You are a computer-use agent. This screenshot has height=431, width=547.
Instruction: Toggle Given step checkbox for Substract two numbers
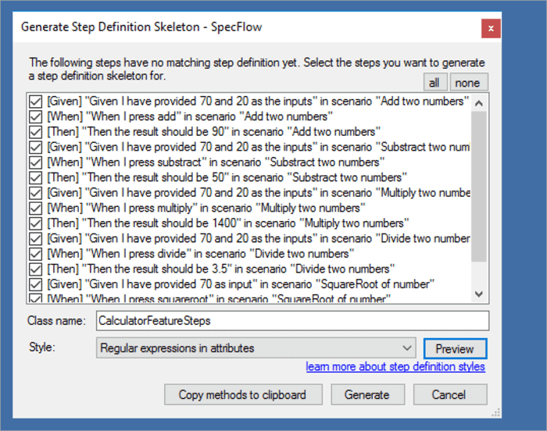click(x=36, y=147)
